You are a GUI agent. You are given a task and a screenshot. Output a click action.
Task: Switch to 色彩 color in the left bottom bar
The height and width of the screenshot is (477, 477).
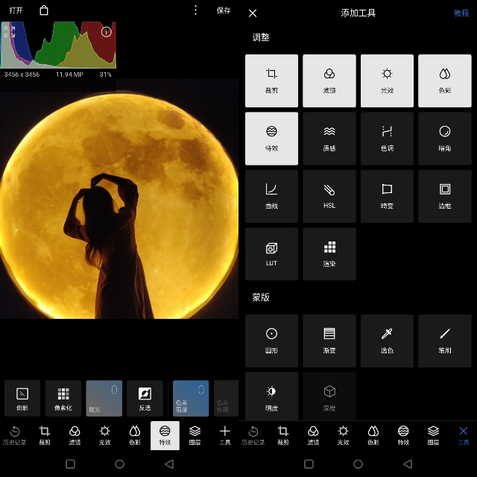point(135,435)
